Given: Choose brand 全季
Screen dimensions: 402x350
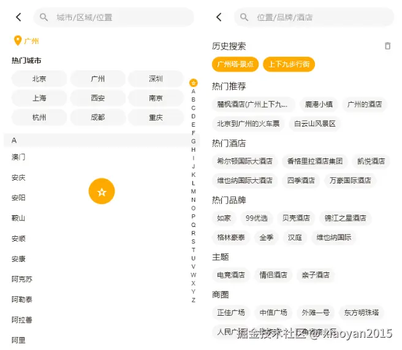Looking at the screenshot, I should coord(266,237).
